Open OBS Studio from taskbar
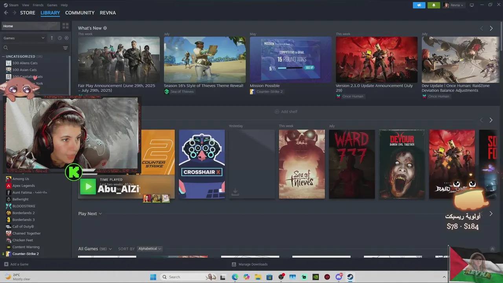The height and width of the screenshot is (283, 503). [x=281, y=277]
